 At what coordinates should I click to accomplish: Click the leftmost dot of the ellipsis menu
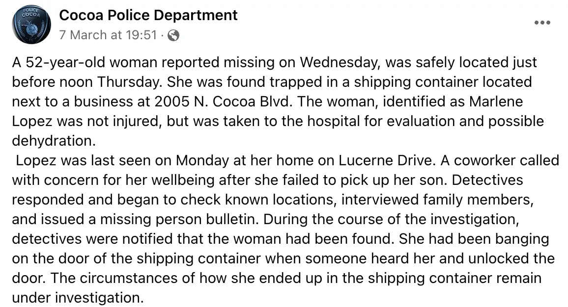(x=537, y=22)
